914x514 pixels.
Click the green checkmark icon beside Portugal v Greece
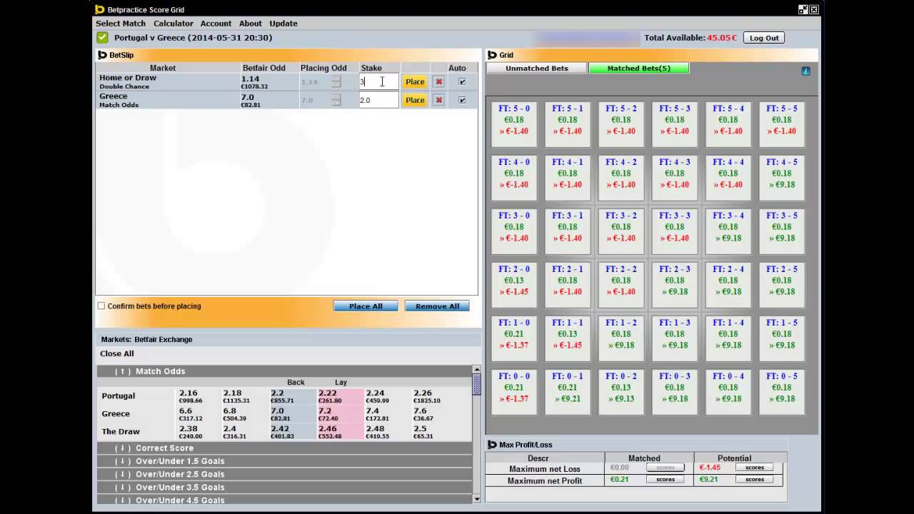(102, 38)
